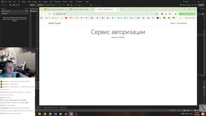Open a new Chrome tab
Screen dimensions: 206x116
tap(122, 9)
